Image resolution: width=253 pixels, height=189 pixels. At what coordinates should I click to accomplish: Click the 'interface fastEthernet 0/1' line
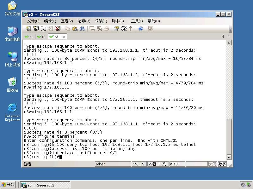[71, 153]
